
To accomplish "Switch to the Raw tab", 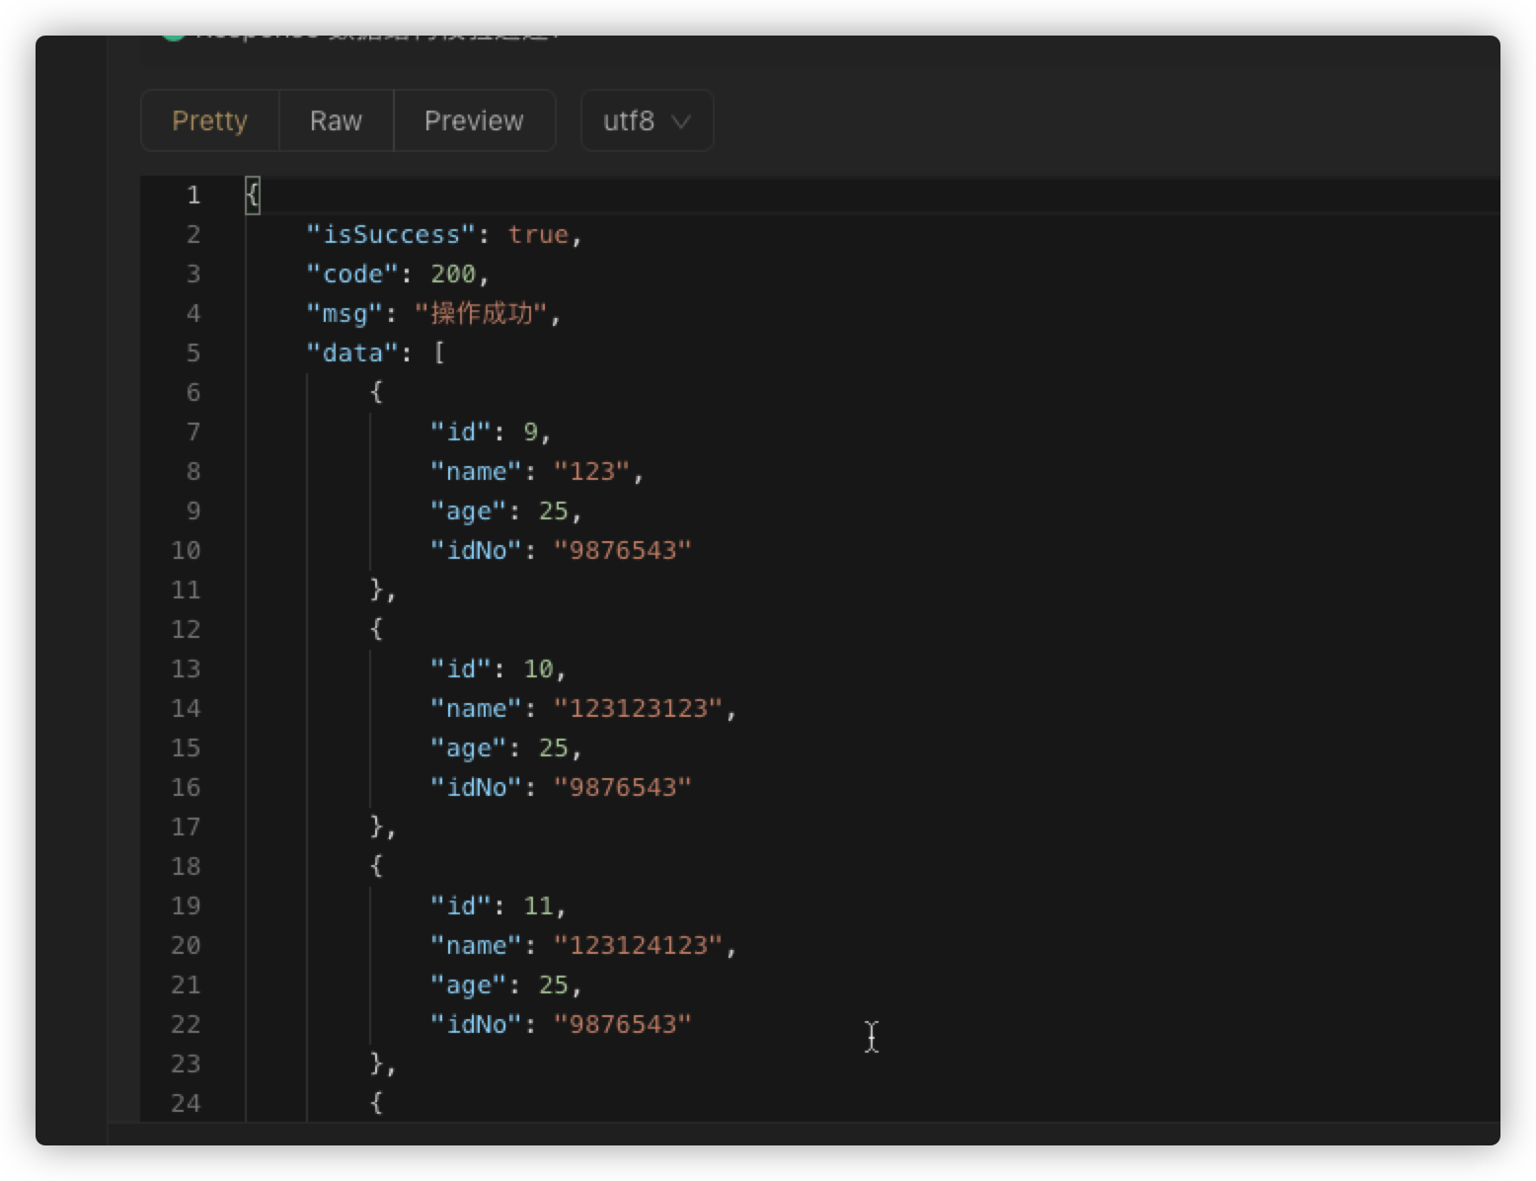I will 337,120.
